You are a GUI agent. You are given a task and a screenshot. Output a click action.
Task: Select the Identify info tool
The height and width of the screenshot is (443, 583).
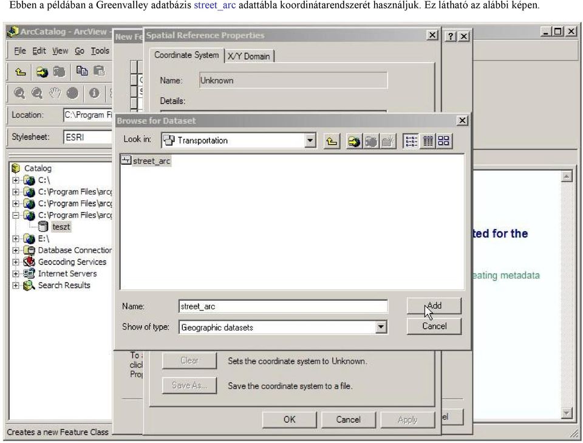coord(94,93)
